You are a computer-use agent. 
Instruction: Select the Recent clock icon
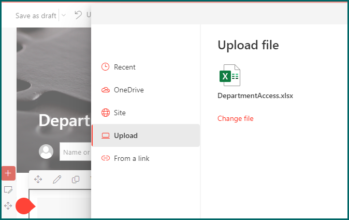(106, 67)
